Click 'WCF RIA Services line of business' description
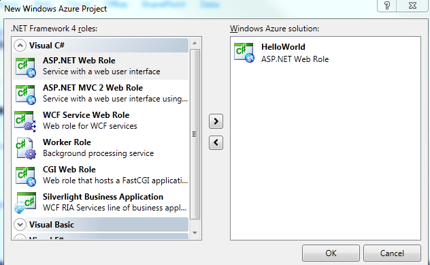Screen dimensions: 430x265 [114, 208]
